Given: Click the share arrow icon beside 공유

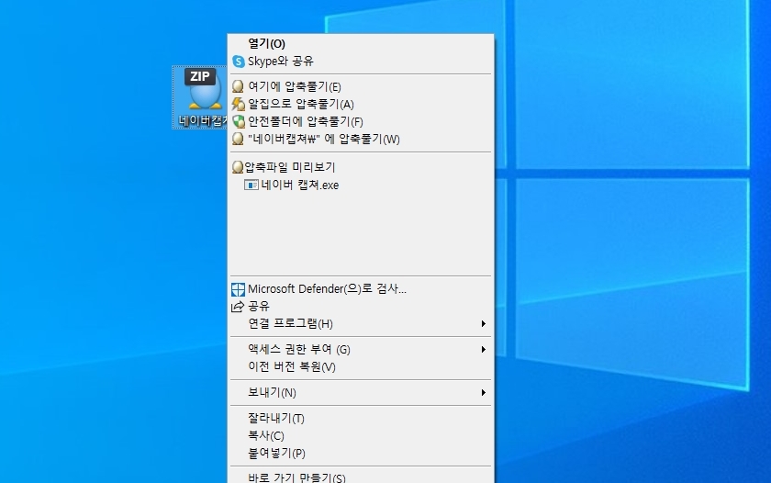Looking at the screenshot, I should [x=238, y=307].
